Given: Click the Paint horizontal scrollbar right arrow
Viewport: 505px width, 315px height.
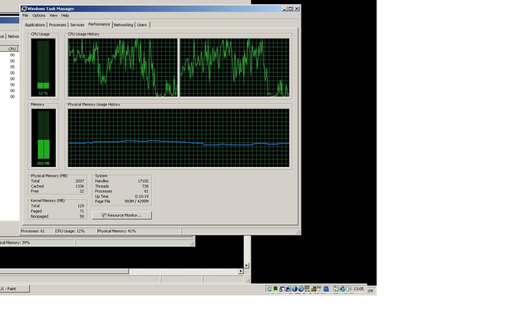Looking at the screenshot, I should click(x=241, y=271).
